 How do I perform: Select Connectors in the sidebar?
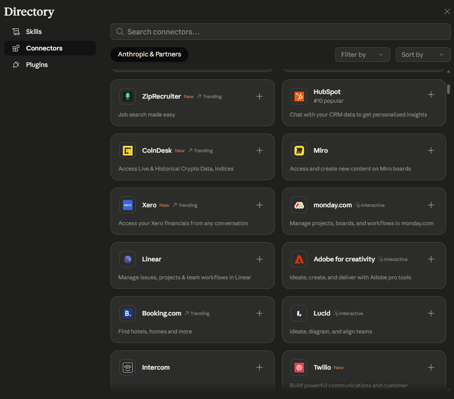pyautogui.click(x=50, y=48)
